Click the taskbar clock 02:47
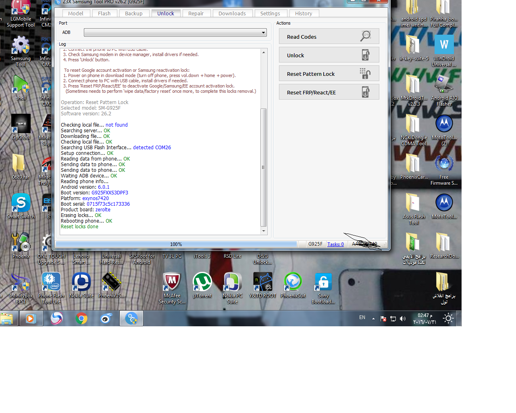 [424, 319]
